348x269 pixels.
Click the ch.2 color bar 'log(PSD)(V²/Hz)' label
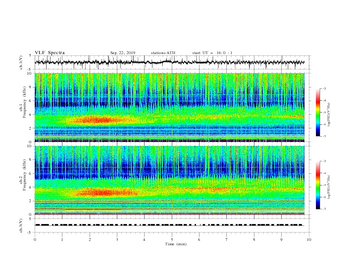point(329,187)
